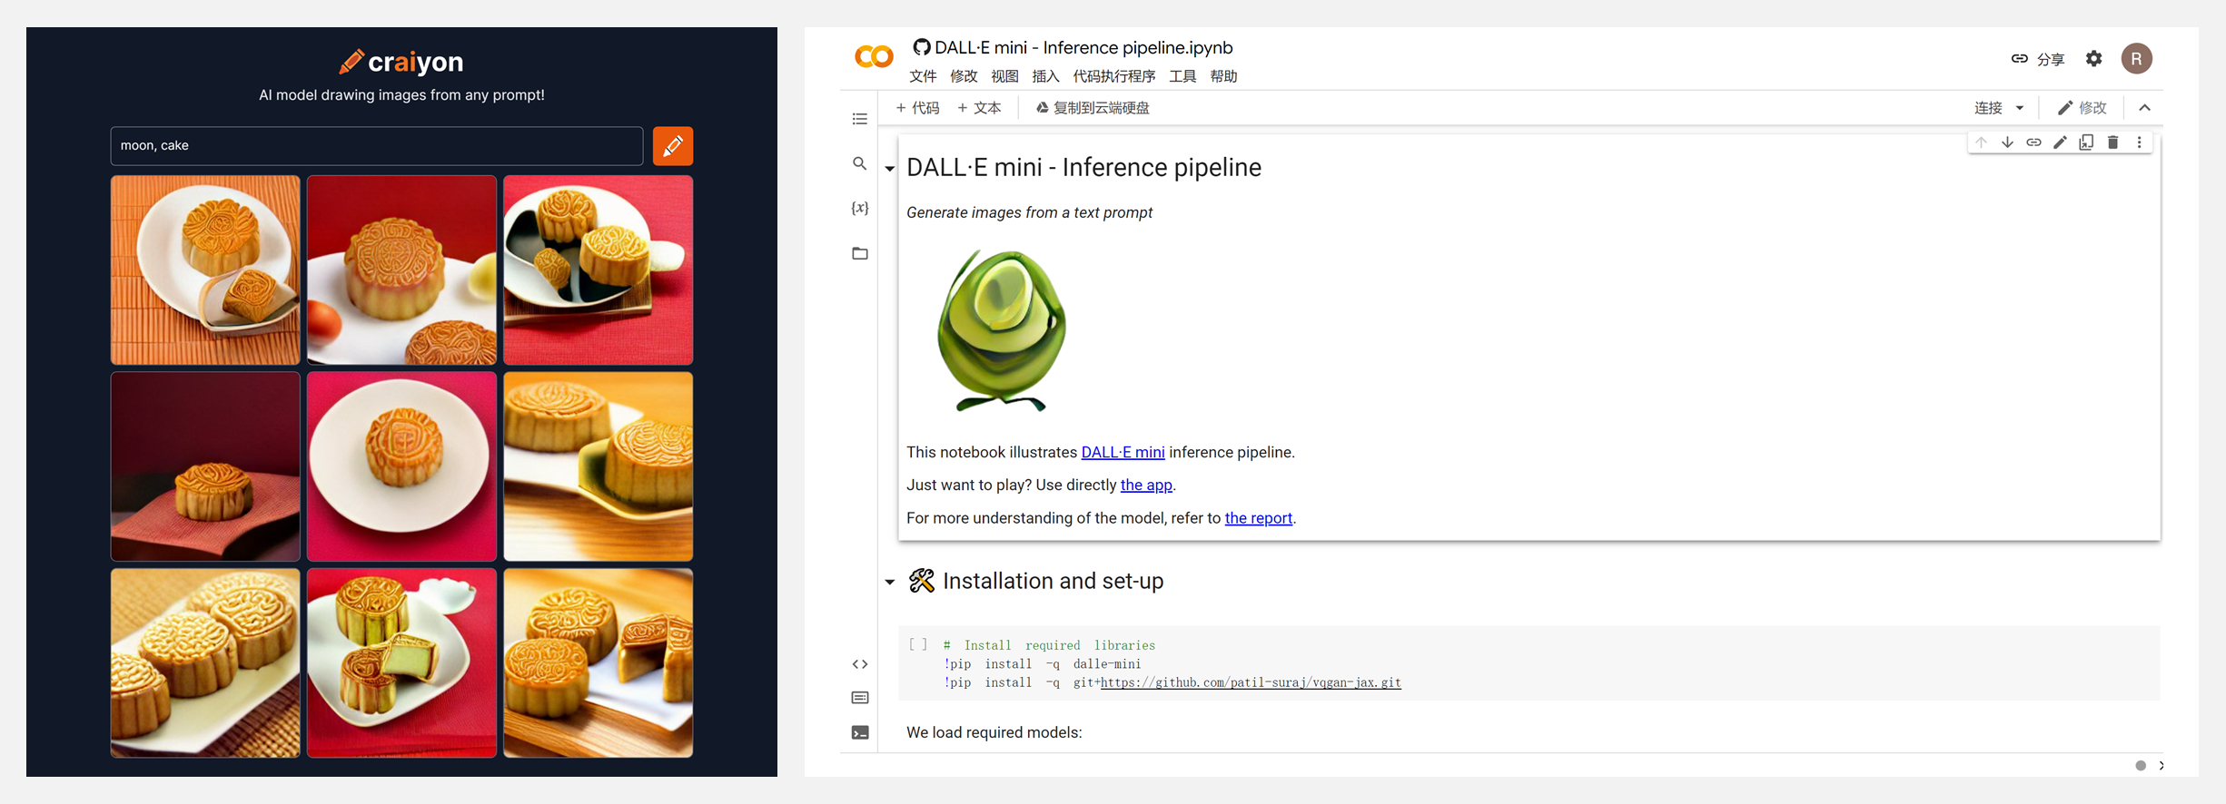
Task: Open Colab table of contents icon
Action: 859,119
